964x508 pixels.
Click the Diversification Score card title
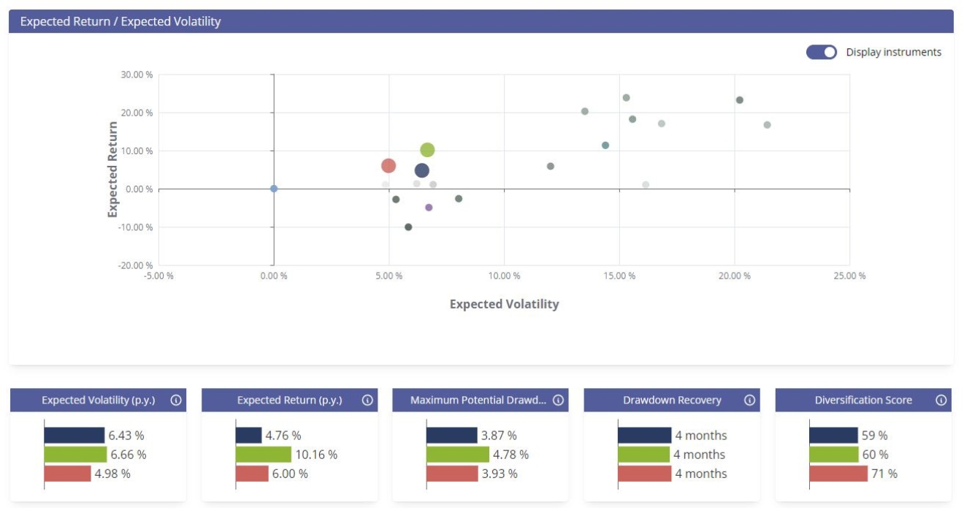[862, 400]
